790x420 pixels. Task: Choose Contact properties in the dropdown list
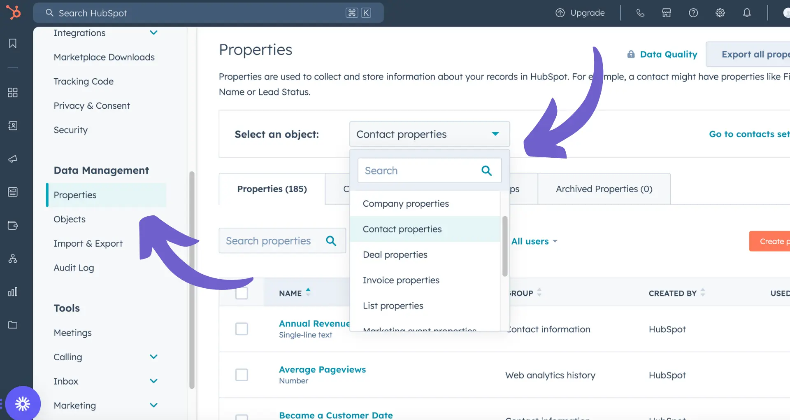pyautogui.click(x=425, y=229)
